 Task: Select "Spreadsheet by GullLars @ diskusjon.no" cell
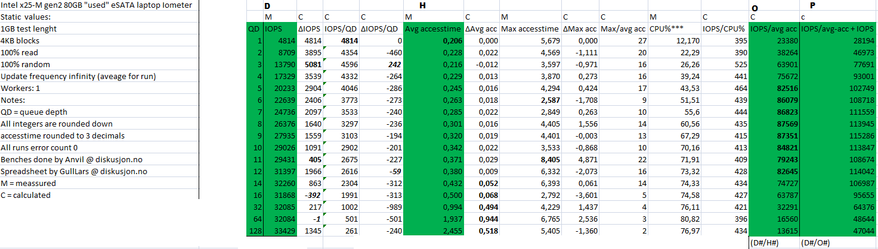click(74, 171)
